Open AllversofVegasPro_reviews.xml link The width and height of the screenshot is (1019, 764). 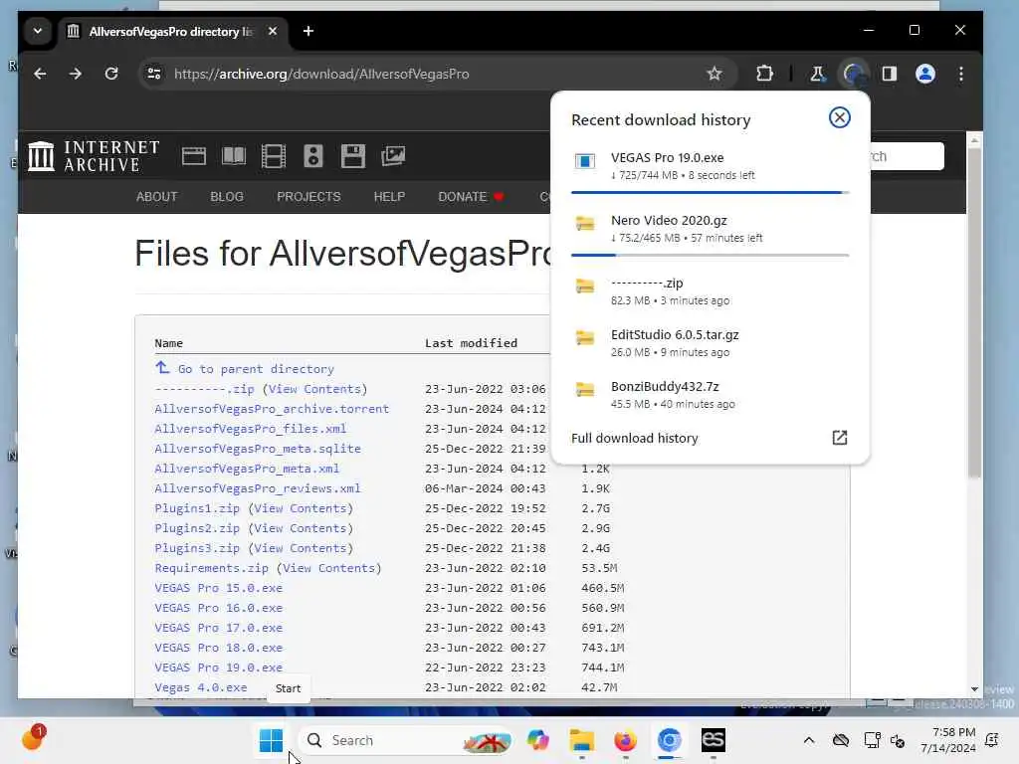[x=258, y=488]
